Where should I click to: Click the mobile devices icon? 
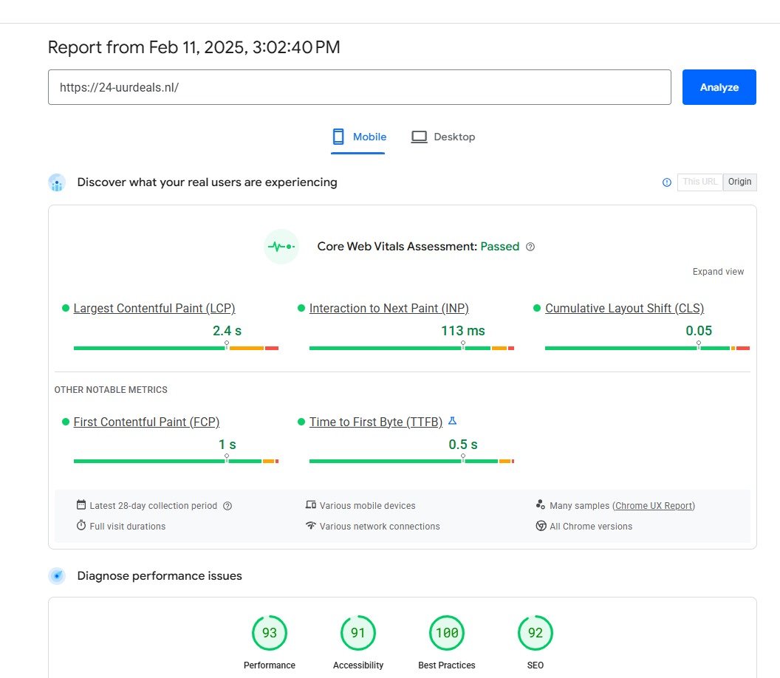tap(312, 505)
